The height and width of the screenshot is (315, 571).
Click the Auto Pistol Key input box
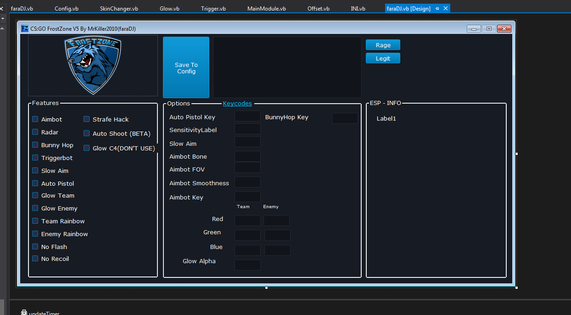tap(247, 116)
